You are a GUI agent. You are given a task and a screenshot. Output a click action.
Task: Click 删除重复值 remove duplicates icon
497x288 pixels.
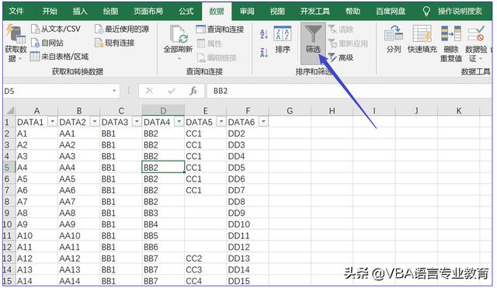(x=451, y=34)
